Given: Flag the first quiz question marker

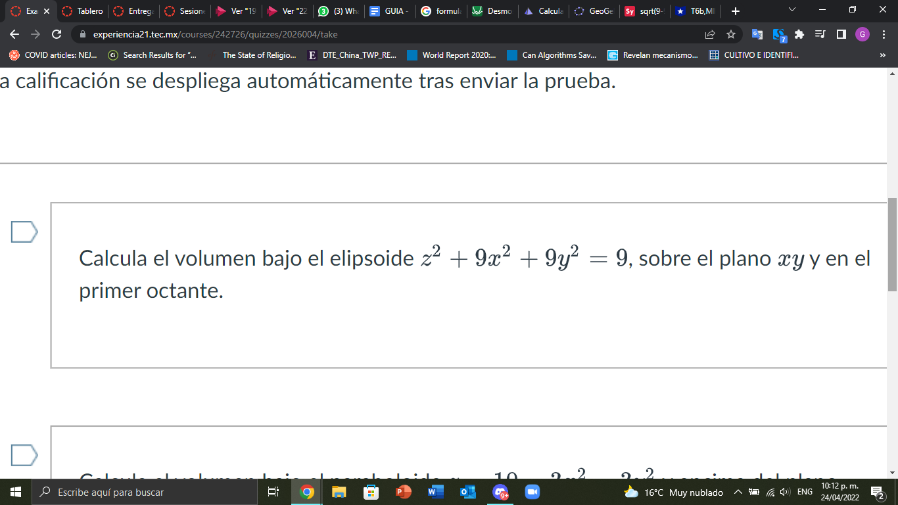Looking at the screenshot, I should (24, 230).
